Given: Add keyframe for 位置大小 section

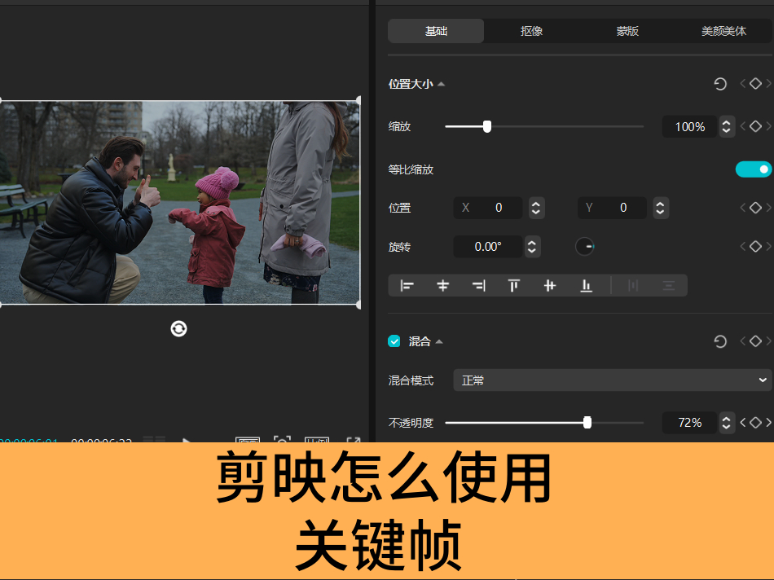Looking at the screenshot, I should 755,84.
